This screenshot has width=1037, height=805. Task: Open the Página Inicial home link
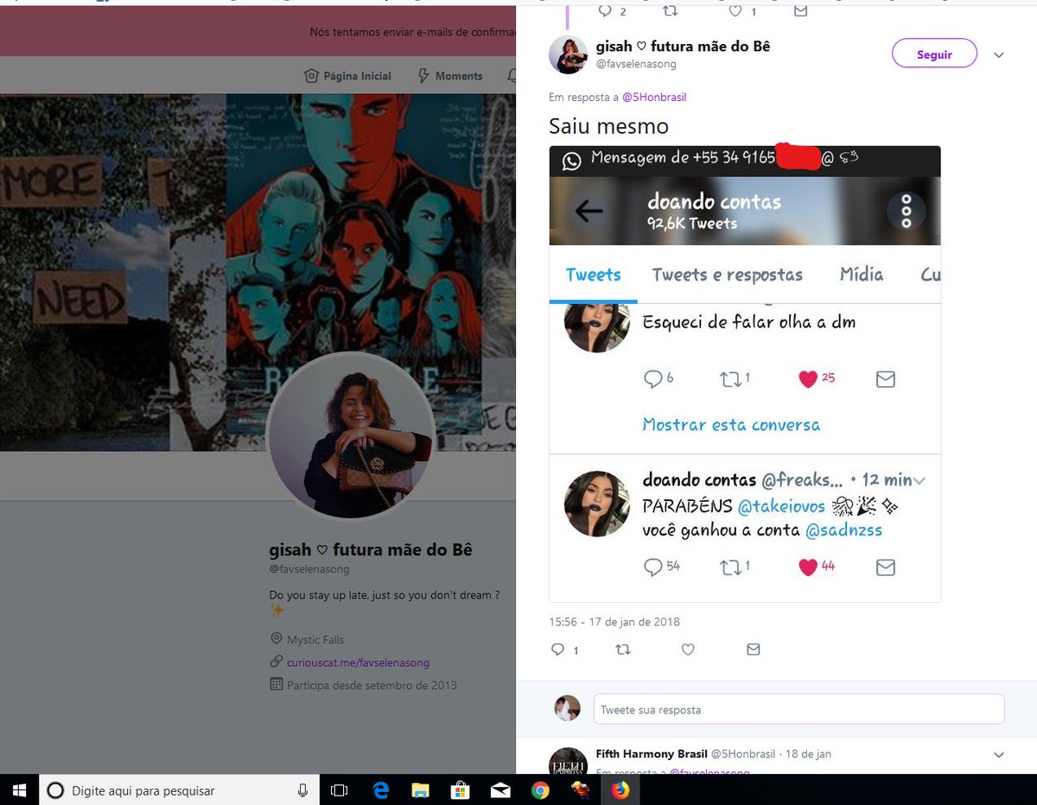click(347, 76)
